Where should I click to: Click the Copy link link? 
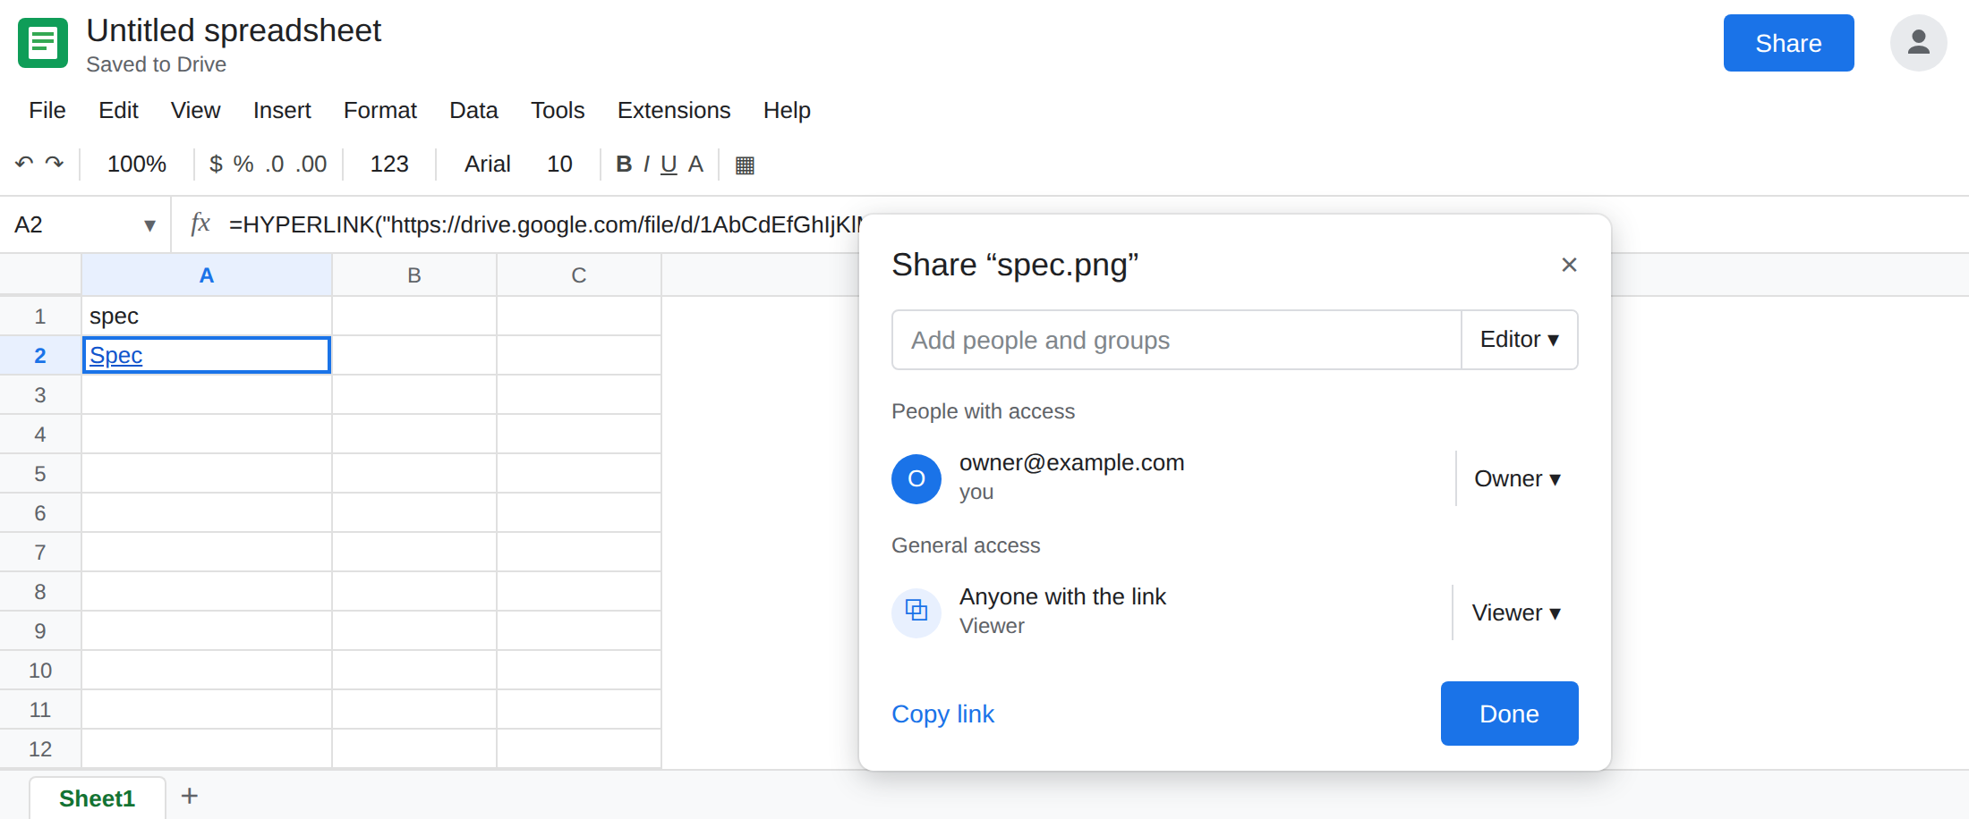[942, 713]
